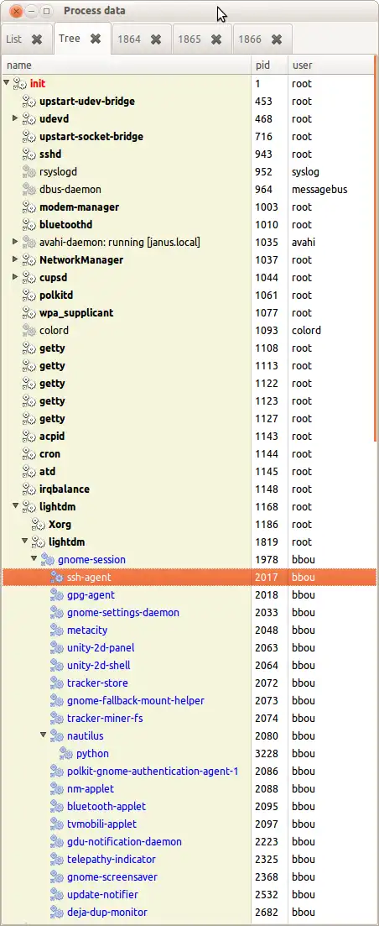Select the deja-dup-monitor row

(188, 913)
